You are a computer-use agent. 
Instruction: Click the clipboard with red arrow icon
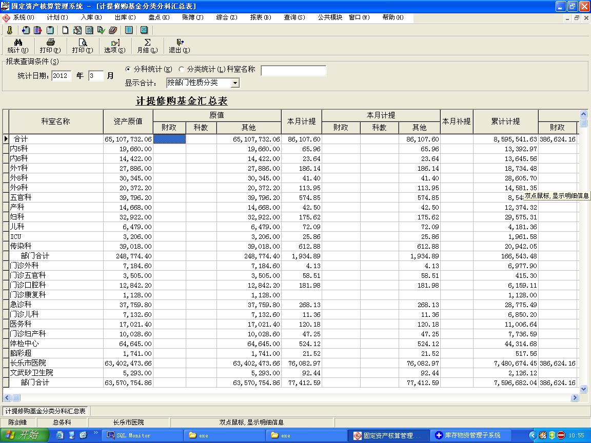(37, 30)
